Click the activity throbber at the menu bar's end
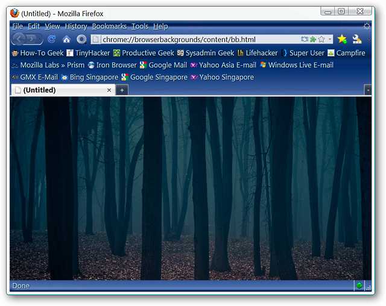Image resolution: width=386 pixels, height=306 pixels. (x=367, y=26)
